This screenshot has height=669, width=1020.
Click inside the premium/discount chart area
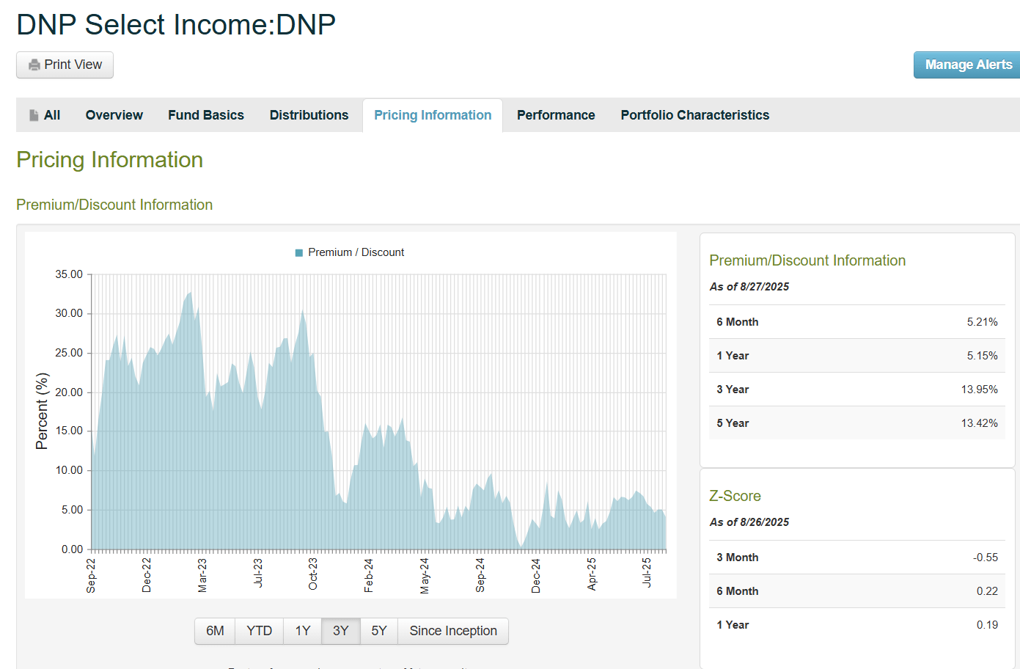(x=367, y=411)
